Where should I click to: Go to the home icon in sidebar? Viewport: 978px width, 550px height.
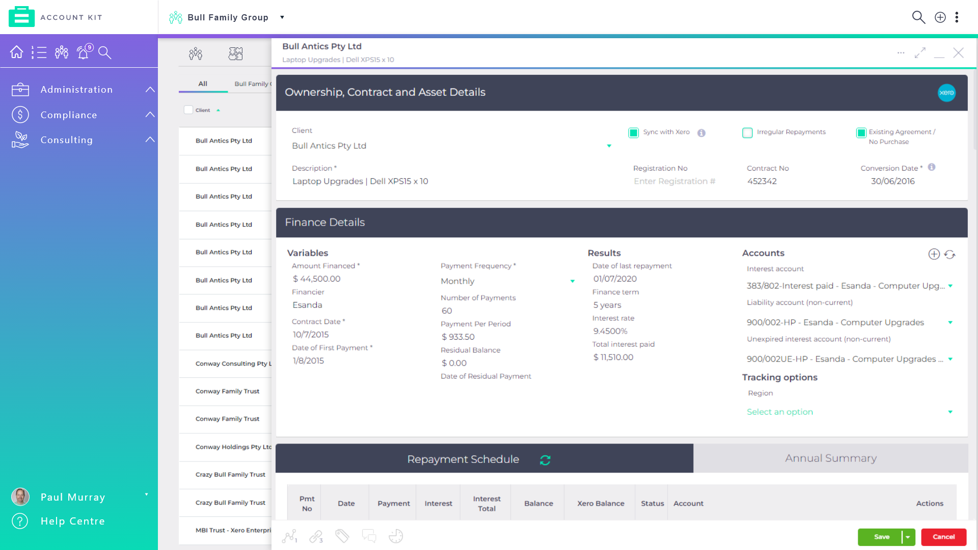point(17,52)
